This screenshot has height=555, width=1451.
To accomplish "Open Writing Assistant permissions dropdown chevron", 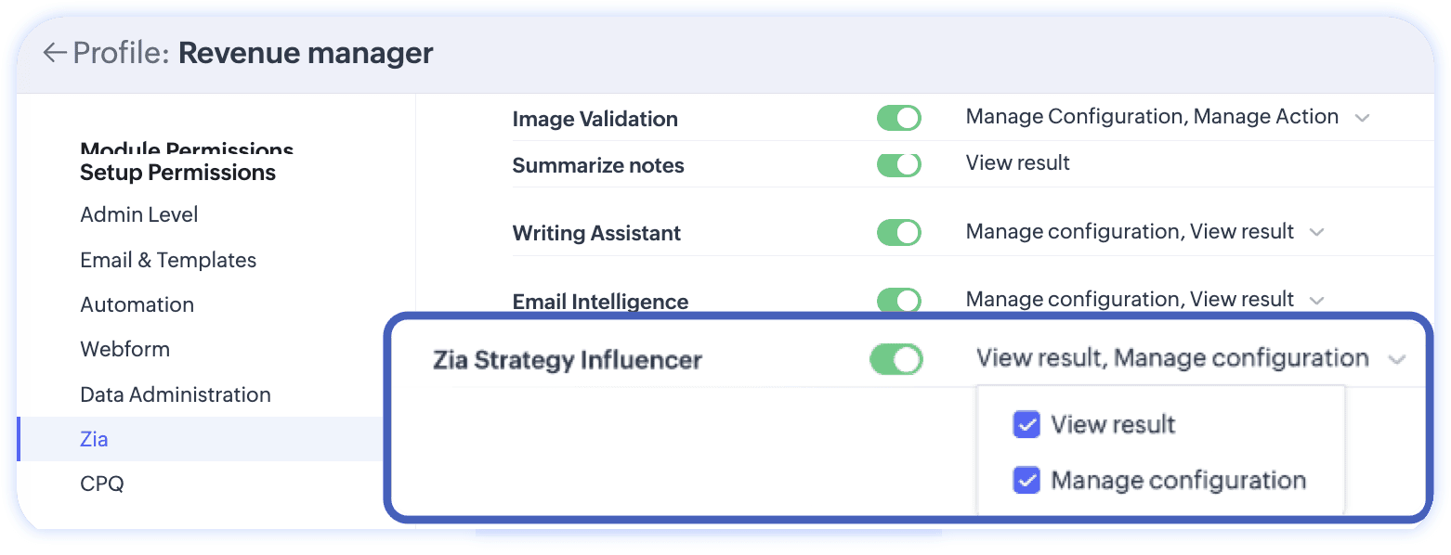I will [x=1316, y=232].
